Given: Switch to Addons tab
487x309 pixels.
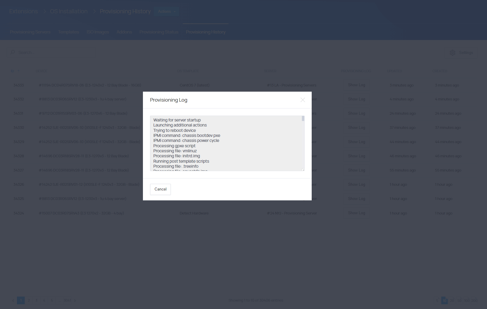Looking at the screenshot, I should point(124,32).
